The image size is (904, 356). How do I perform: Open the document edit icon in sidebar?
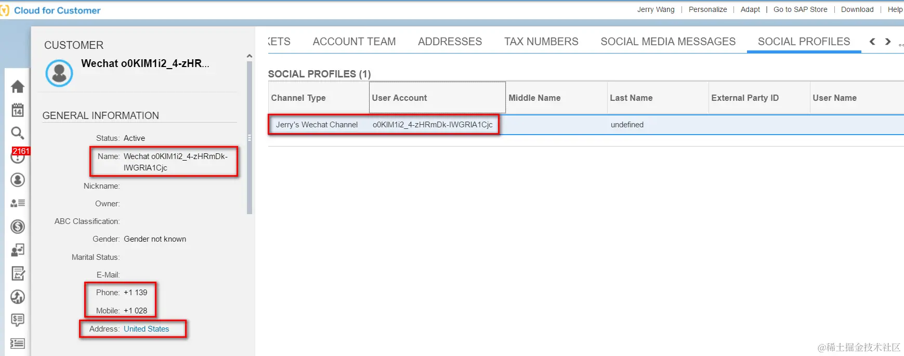coord(18,273)
